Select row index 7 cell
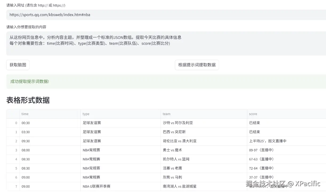This screenshot has height=193, width=326. (x=13, y=186)
